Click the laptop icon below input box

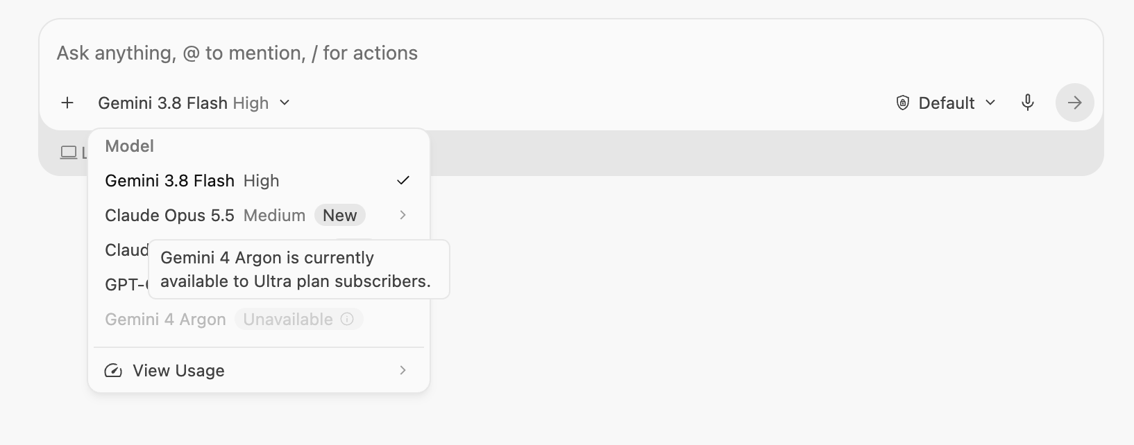[69, 152]
